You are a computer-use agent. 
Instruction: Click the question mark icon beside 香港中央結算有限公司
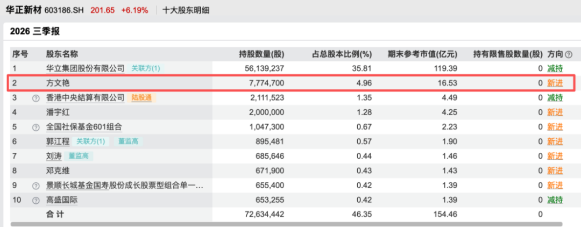[36, 98]
